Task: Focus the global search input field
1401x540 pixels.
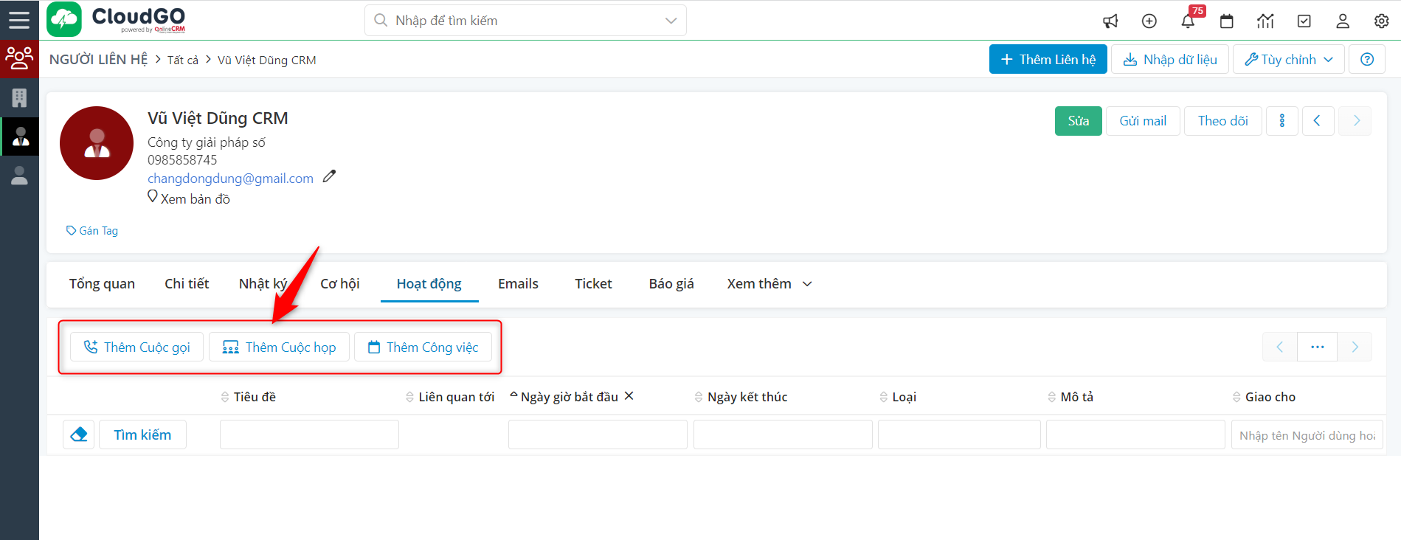Action: click(x=524, y=21)
